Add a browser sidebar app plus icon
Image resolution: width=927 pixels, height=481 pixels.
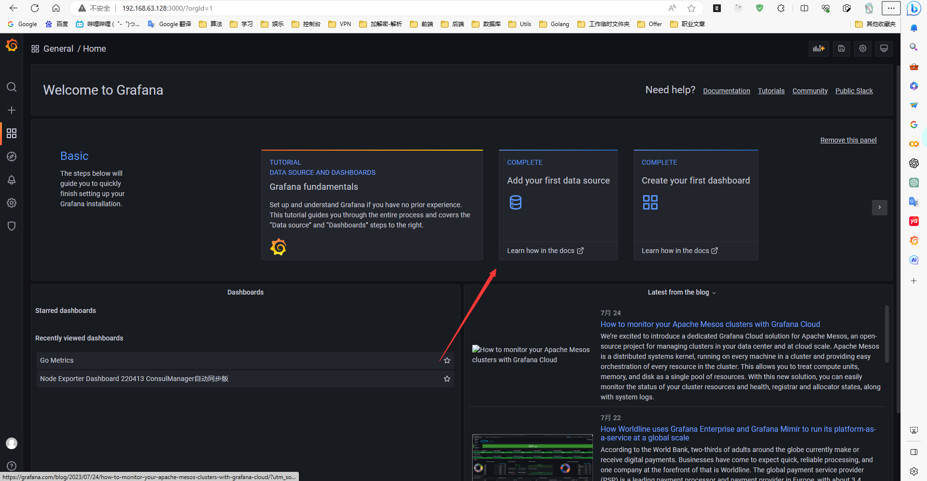(x=913, y=281)
